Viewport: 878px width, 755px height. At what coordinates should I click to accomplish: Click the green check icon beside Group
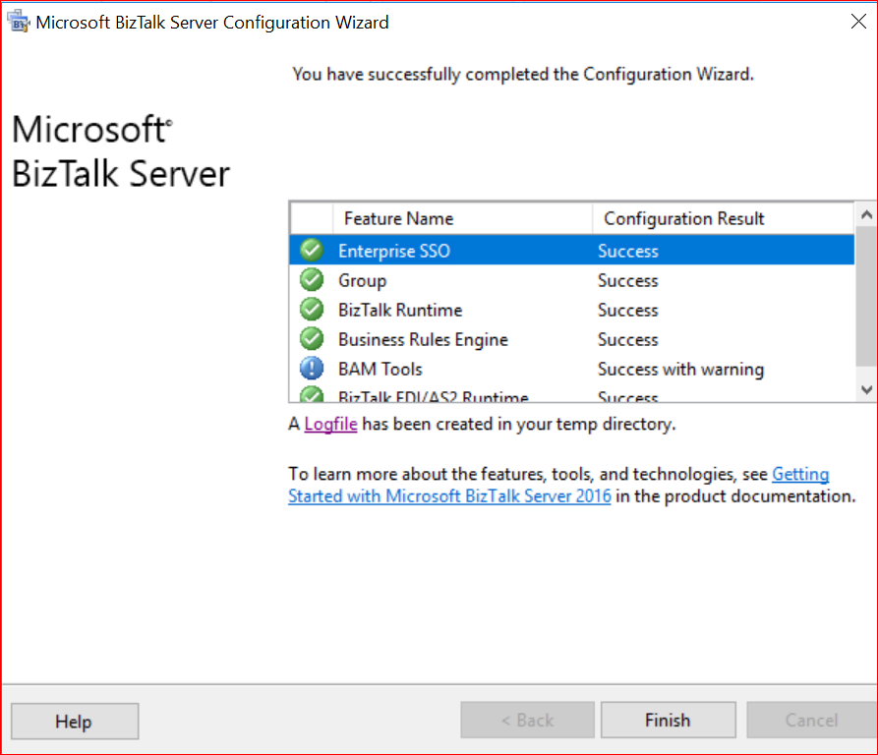312,280
